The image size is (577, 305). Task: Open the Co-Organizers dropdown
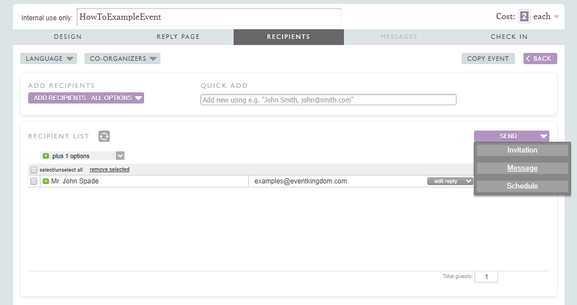(122, 59)
